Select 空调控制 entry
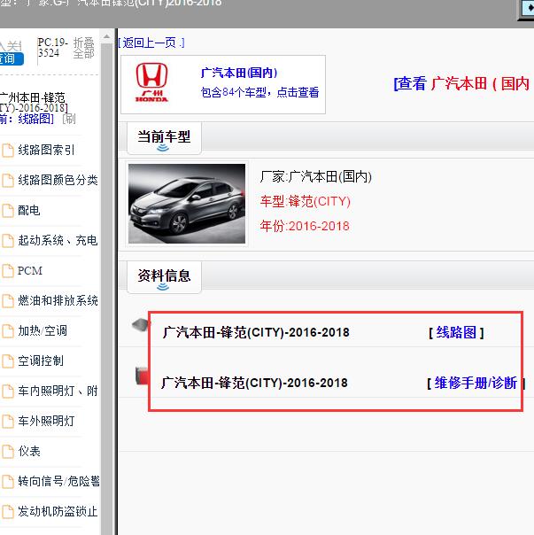The image size is (534, 535). coord(41,361)
